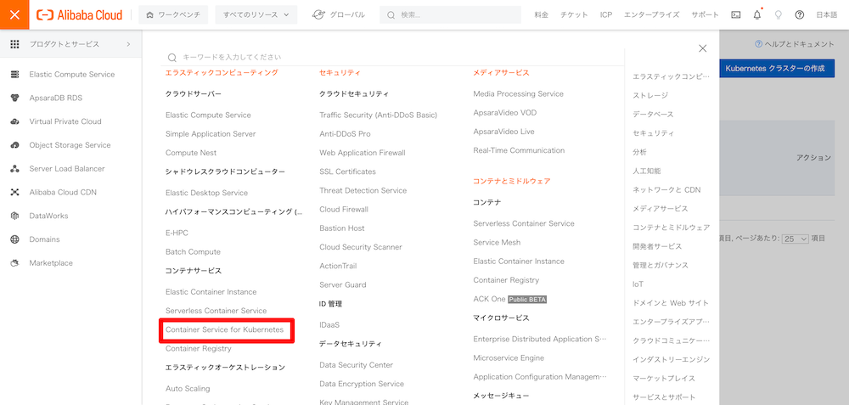The image size is (849, 405).
Task: Click Server Load Balancer sidebar icon
Action: click(x=14, y=168)
